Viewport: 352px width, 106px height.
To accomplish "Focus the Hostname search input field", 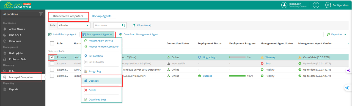I will [x=108, y=25].
